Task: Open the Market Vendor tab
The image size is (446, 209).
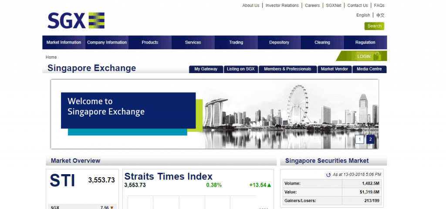Action: [334, 69]
